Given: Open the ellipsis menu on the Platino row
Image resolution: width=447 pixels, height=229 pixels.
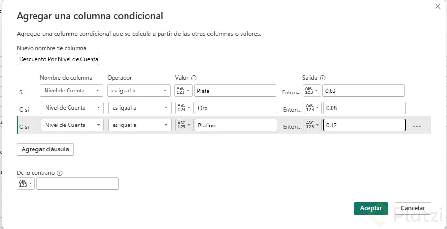Looking at the screenshot, I should click(x=417, y=126).
